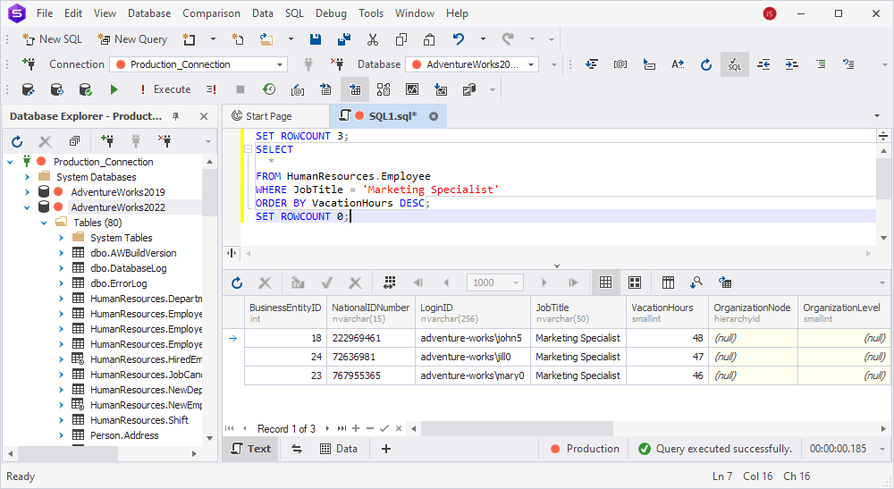This screenshot has width=894, height=489.
Task: Click the green Run play icon
Action: (x=114, y=89)
